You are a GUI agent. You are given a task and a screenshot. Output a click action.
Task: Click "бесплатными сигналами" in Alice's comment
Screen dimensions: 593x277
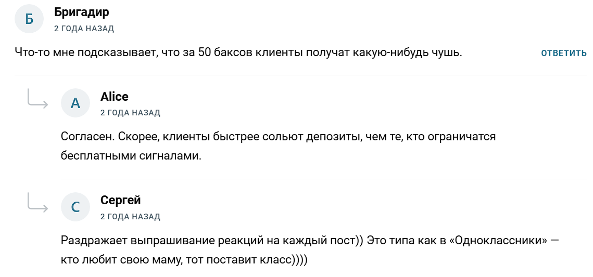131,156
